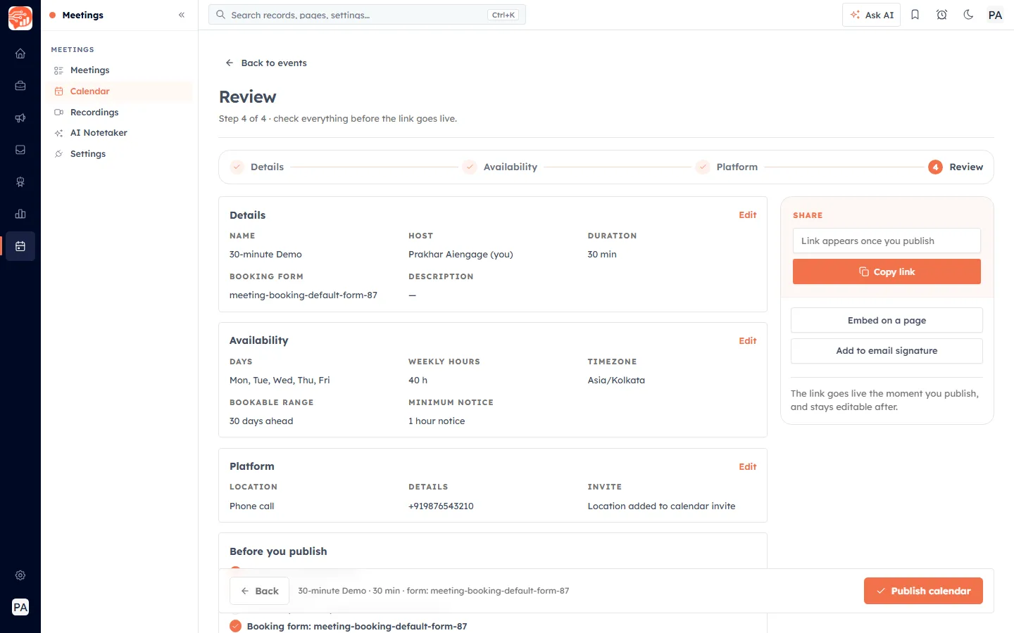Click the Booking form checklist check icon
The image size is (1014, 633).
tap(235, 626)
